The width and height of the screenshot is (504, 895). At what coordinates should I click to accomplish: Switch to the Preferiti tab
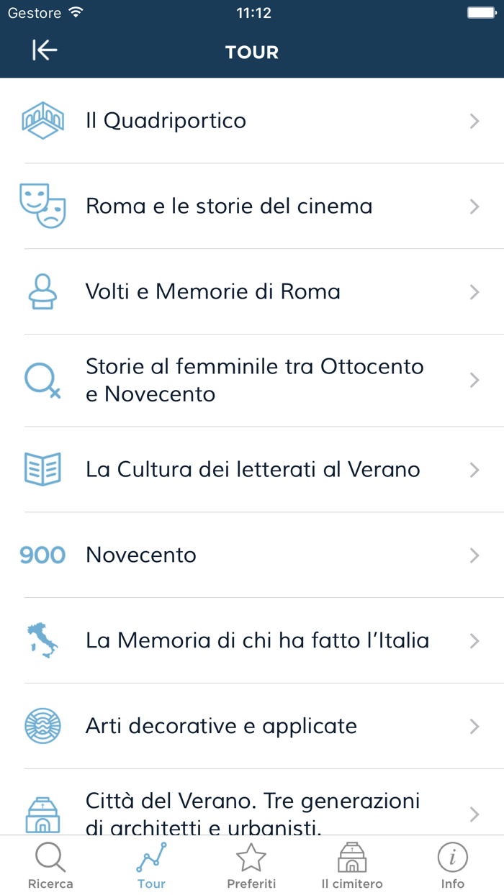pos(251,863)
